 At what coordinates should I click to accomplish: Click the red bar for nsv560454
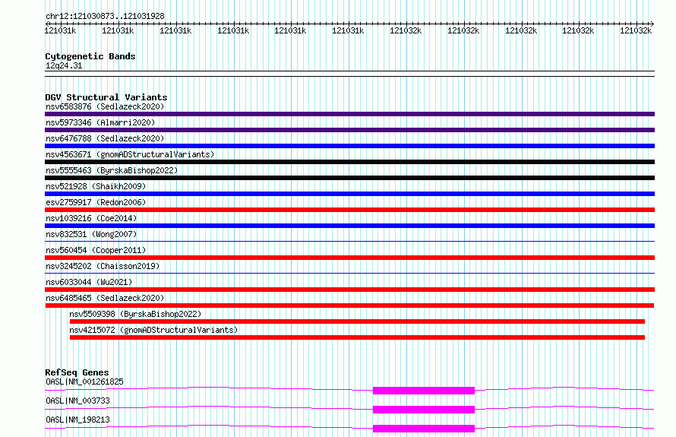[x=349, y=258]
